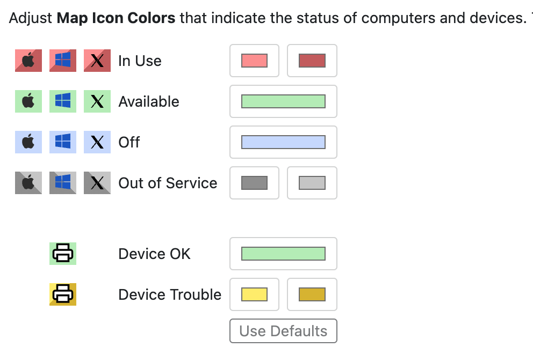Open the Device OK green color well
This screenshot has height=355, width=533.
coord(283,254)
